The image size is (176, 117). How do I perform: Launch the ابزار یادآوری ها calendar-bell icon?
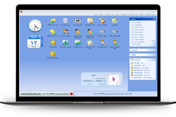pos(90,21)
